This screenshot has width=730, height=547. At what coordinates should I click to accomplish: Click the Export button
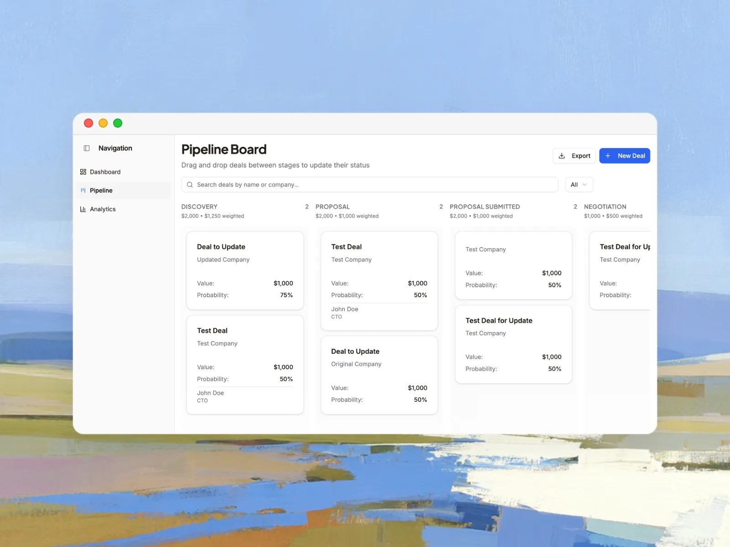pos(574,155)
